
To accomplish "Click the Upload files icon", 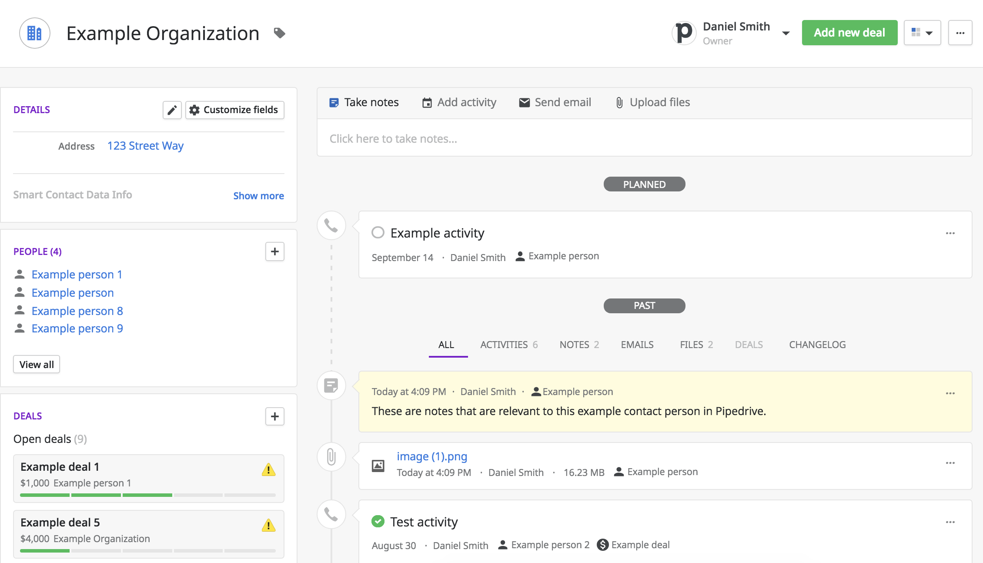I will [619, 103].
